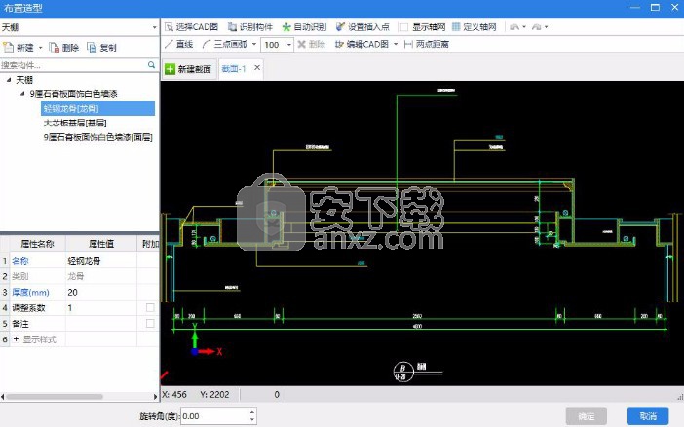Expand the 新建 dropdown arrow
This screenshot has height=427, width=684.
[41, 47]
